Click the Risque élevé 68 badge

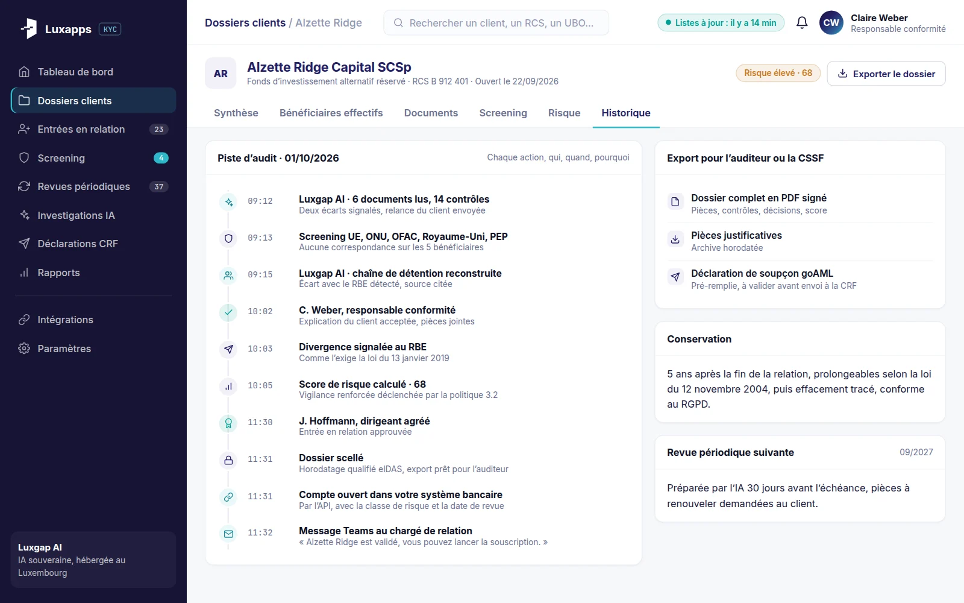pyautogui.click(x=778, y=73)
